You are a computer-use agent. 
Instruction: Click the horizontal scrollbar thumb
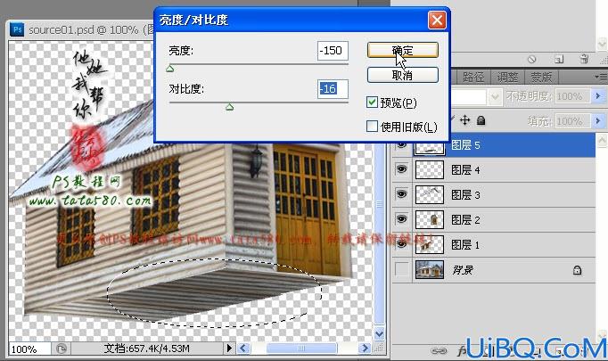pos(301,349)
